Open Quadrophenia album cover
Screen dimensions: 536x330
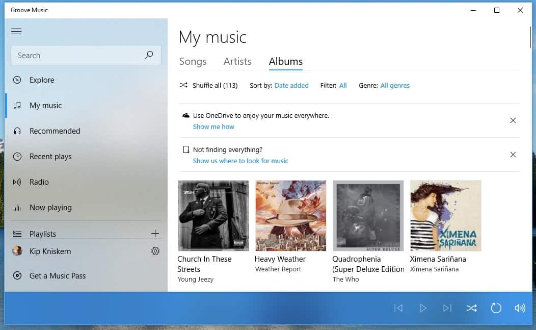(x=368, y=216)
